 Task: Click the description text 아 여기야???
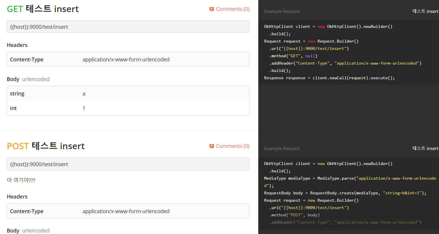21,180
